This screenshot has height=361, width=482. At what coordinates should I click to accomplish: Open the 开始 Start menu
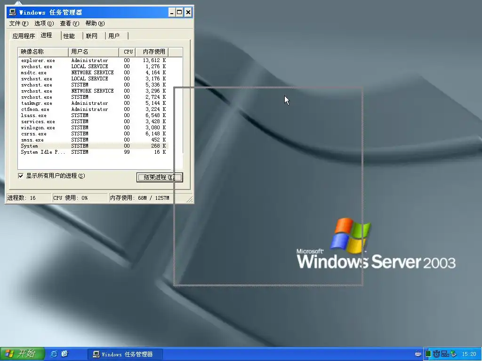[x=23, y=354]
